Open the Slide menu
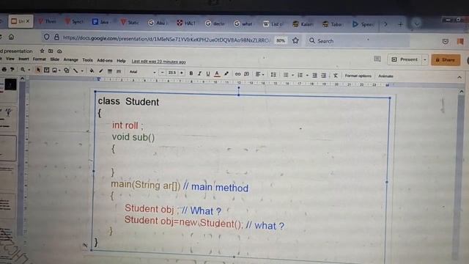 (x=54, y=59)
